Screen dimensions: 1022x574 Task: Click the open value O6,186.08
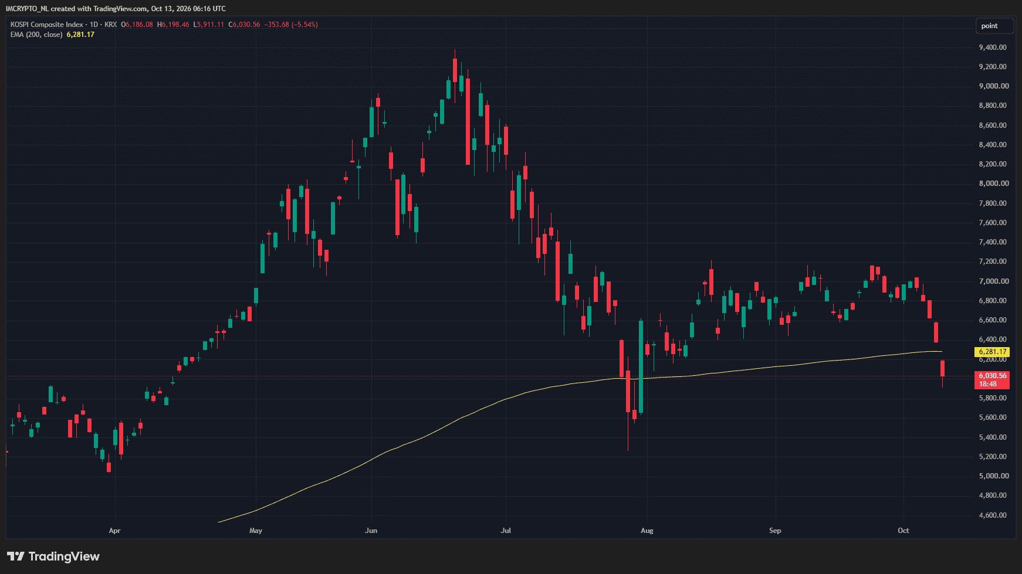[137, 25]
